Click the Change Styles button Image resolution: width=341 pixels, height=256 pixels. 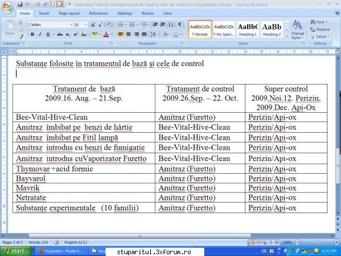298,30
